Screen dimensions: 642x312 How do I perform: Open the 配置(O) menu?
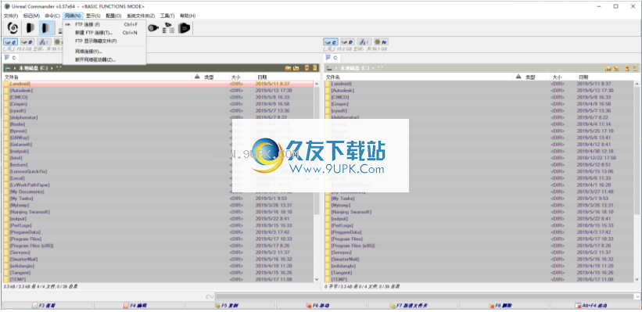click(x=113, y=16)
